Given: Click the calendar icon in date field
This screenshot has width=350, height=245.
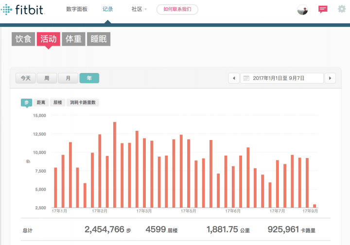Looking at the screenshot, I should (x=246, y=78).
